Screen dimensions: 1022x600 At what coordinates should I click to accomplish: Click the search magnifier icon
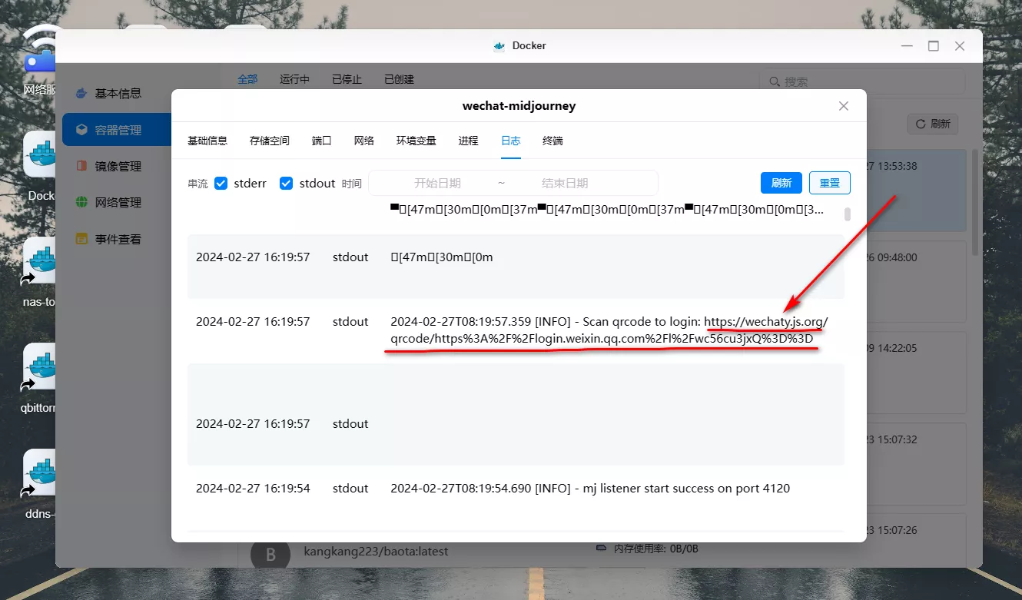[775, 81]
